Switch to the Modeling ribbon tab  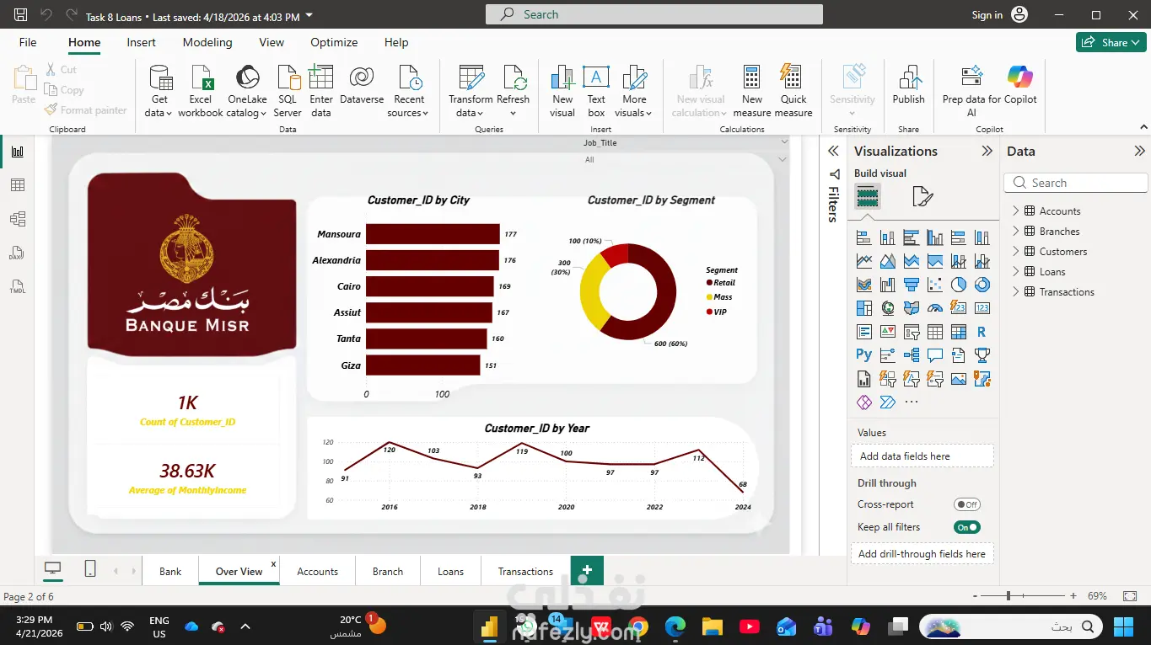click(207, 42)
